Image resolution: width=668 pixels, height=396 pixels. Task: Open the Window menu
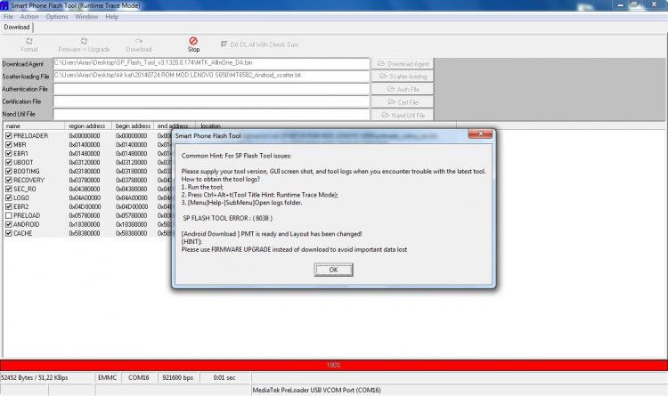pos(86,17)
